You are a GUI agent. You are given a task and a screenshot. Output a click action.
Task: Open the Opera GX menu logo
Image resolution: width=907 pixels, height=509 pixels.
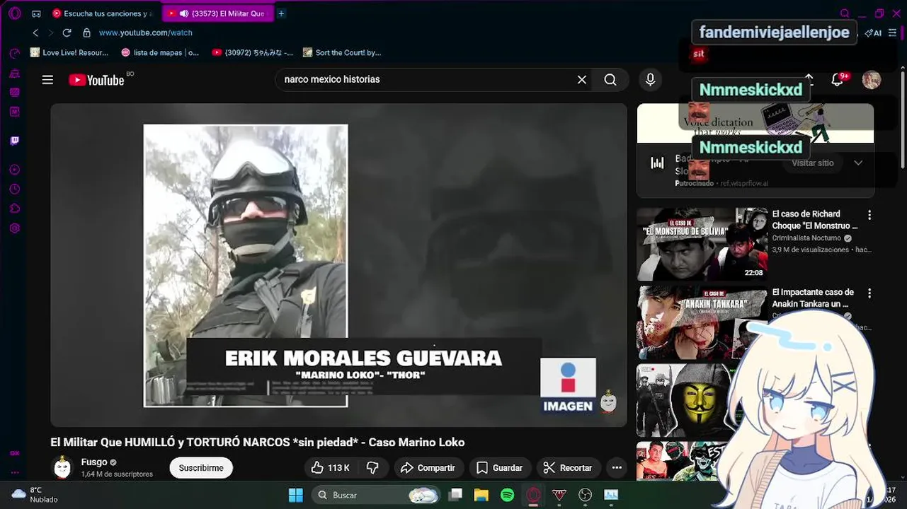point(14,13)
